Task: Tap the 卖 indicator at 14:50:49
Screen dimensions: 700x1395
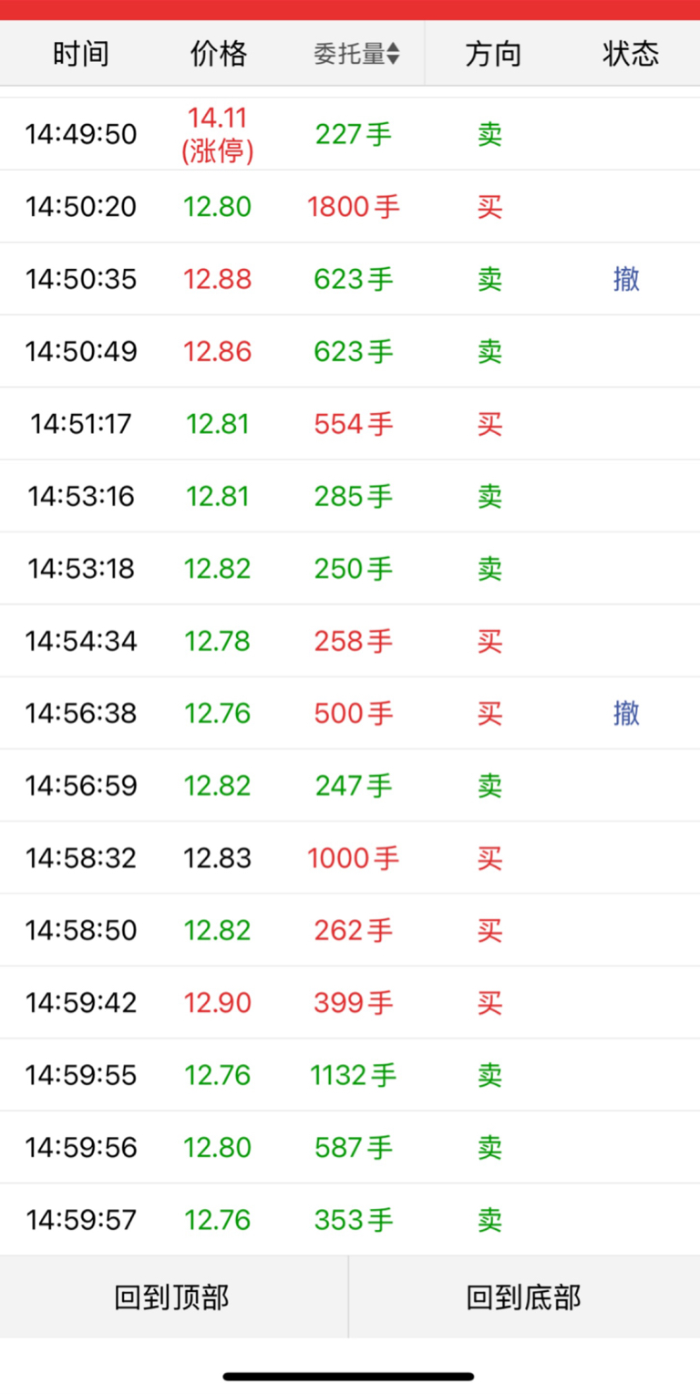Action: click(490, 352)
